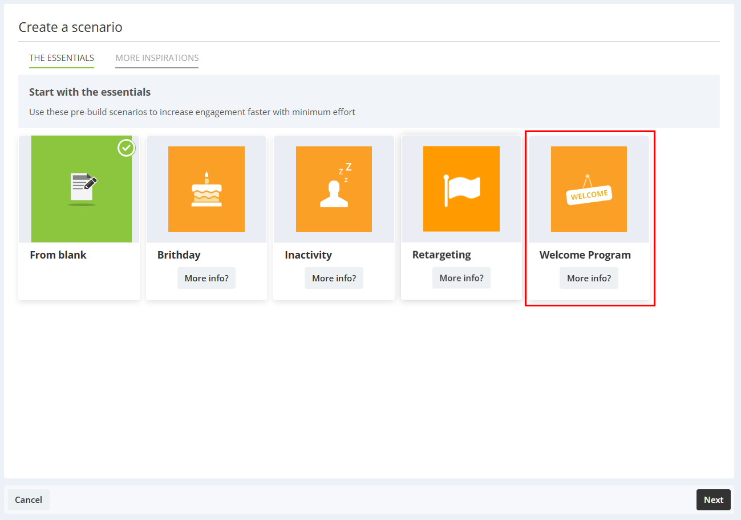Proceed with the Next button
The width and height of the screenshot is (741, 520).
[x=714, y=499]
